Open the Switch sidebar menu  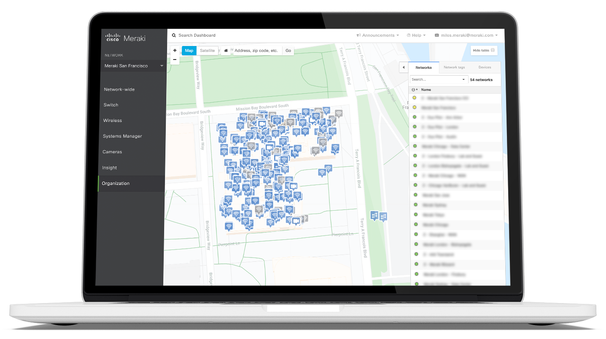pyautogui.click(x=111, y=105)
